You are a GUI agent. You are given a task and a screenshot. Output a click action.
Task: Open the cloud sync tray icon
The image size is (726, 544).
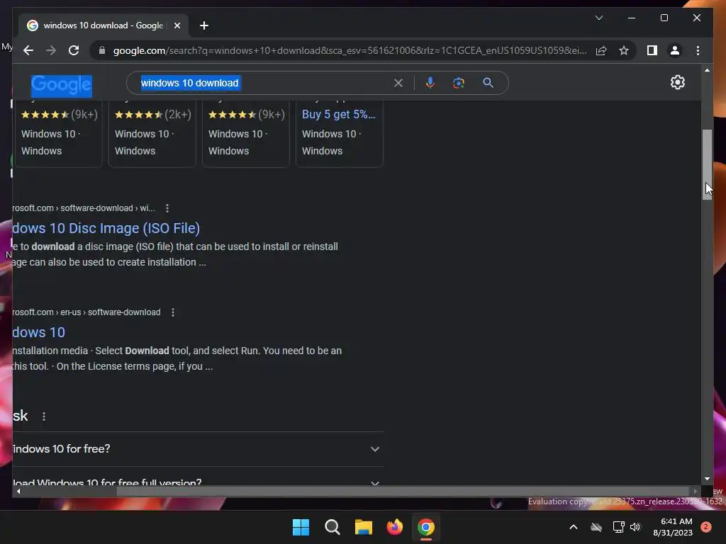[x=596, y=527]
